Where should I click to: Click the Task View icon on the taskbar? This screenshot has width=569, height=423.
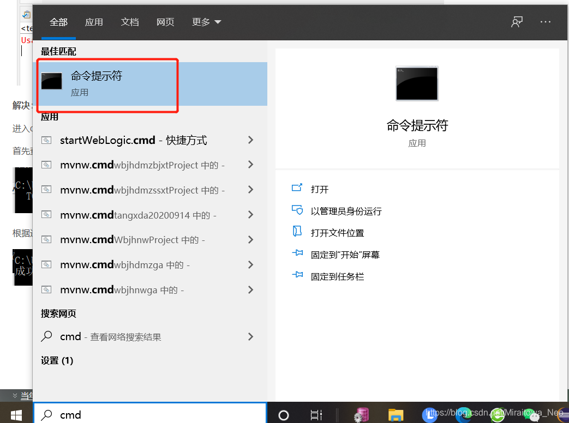315,415
